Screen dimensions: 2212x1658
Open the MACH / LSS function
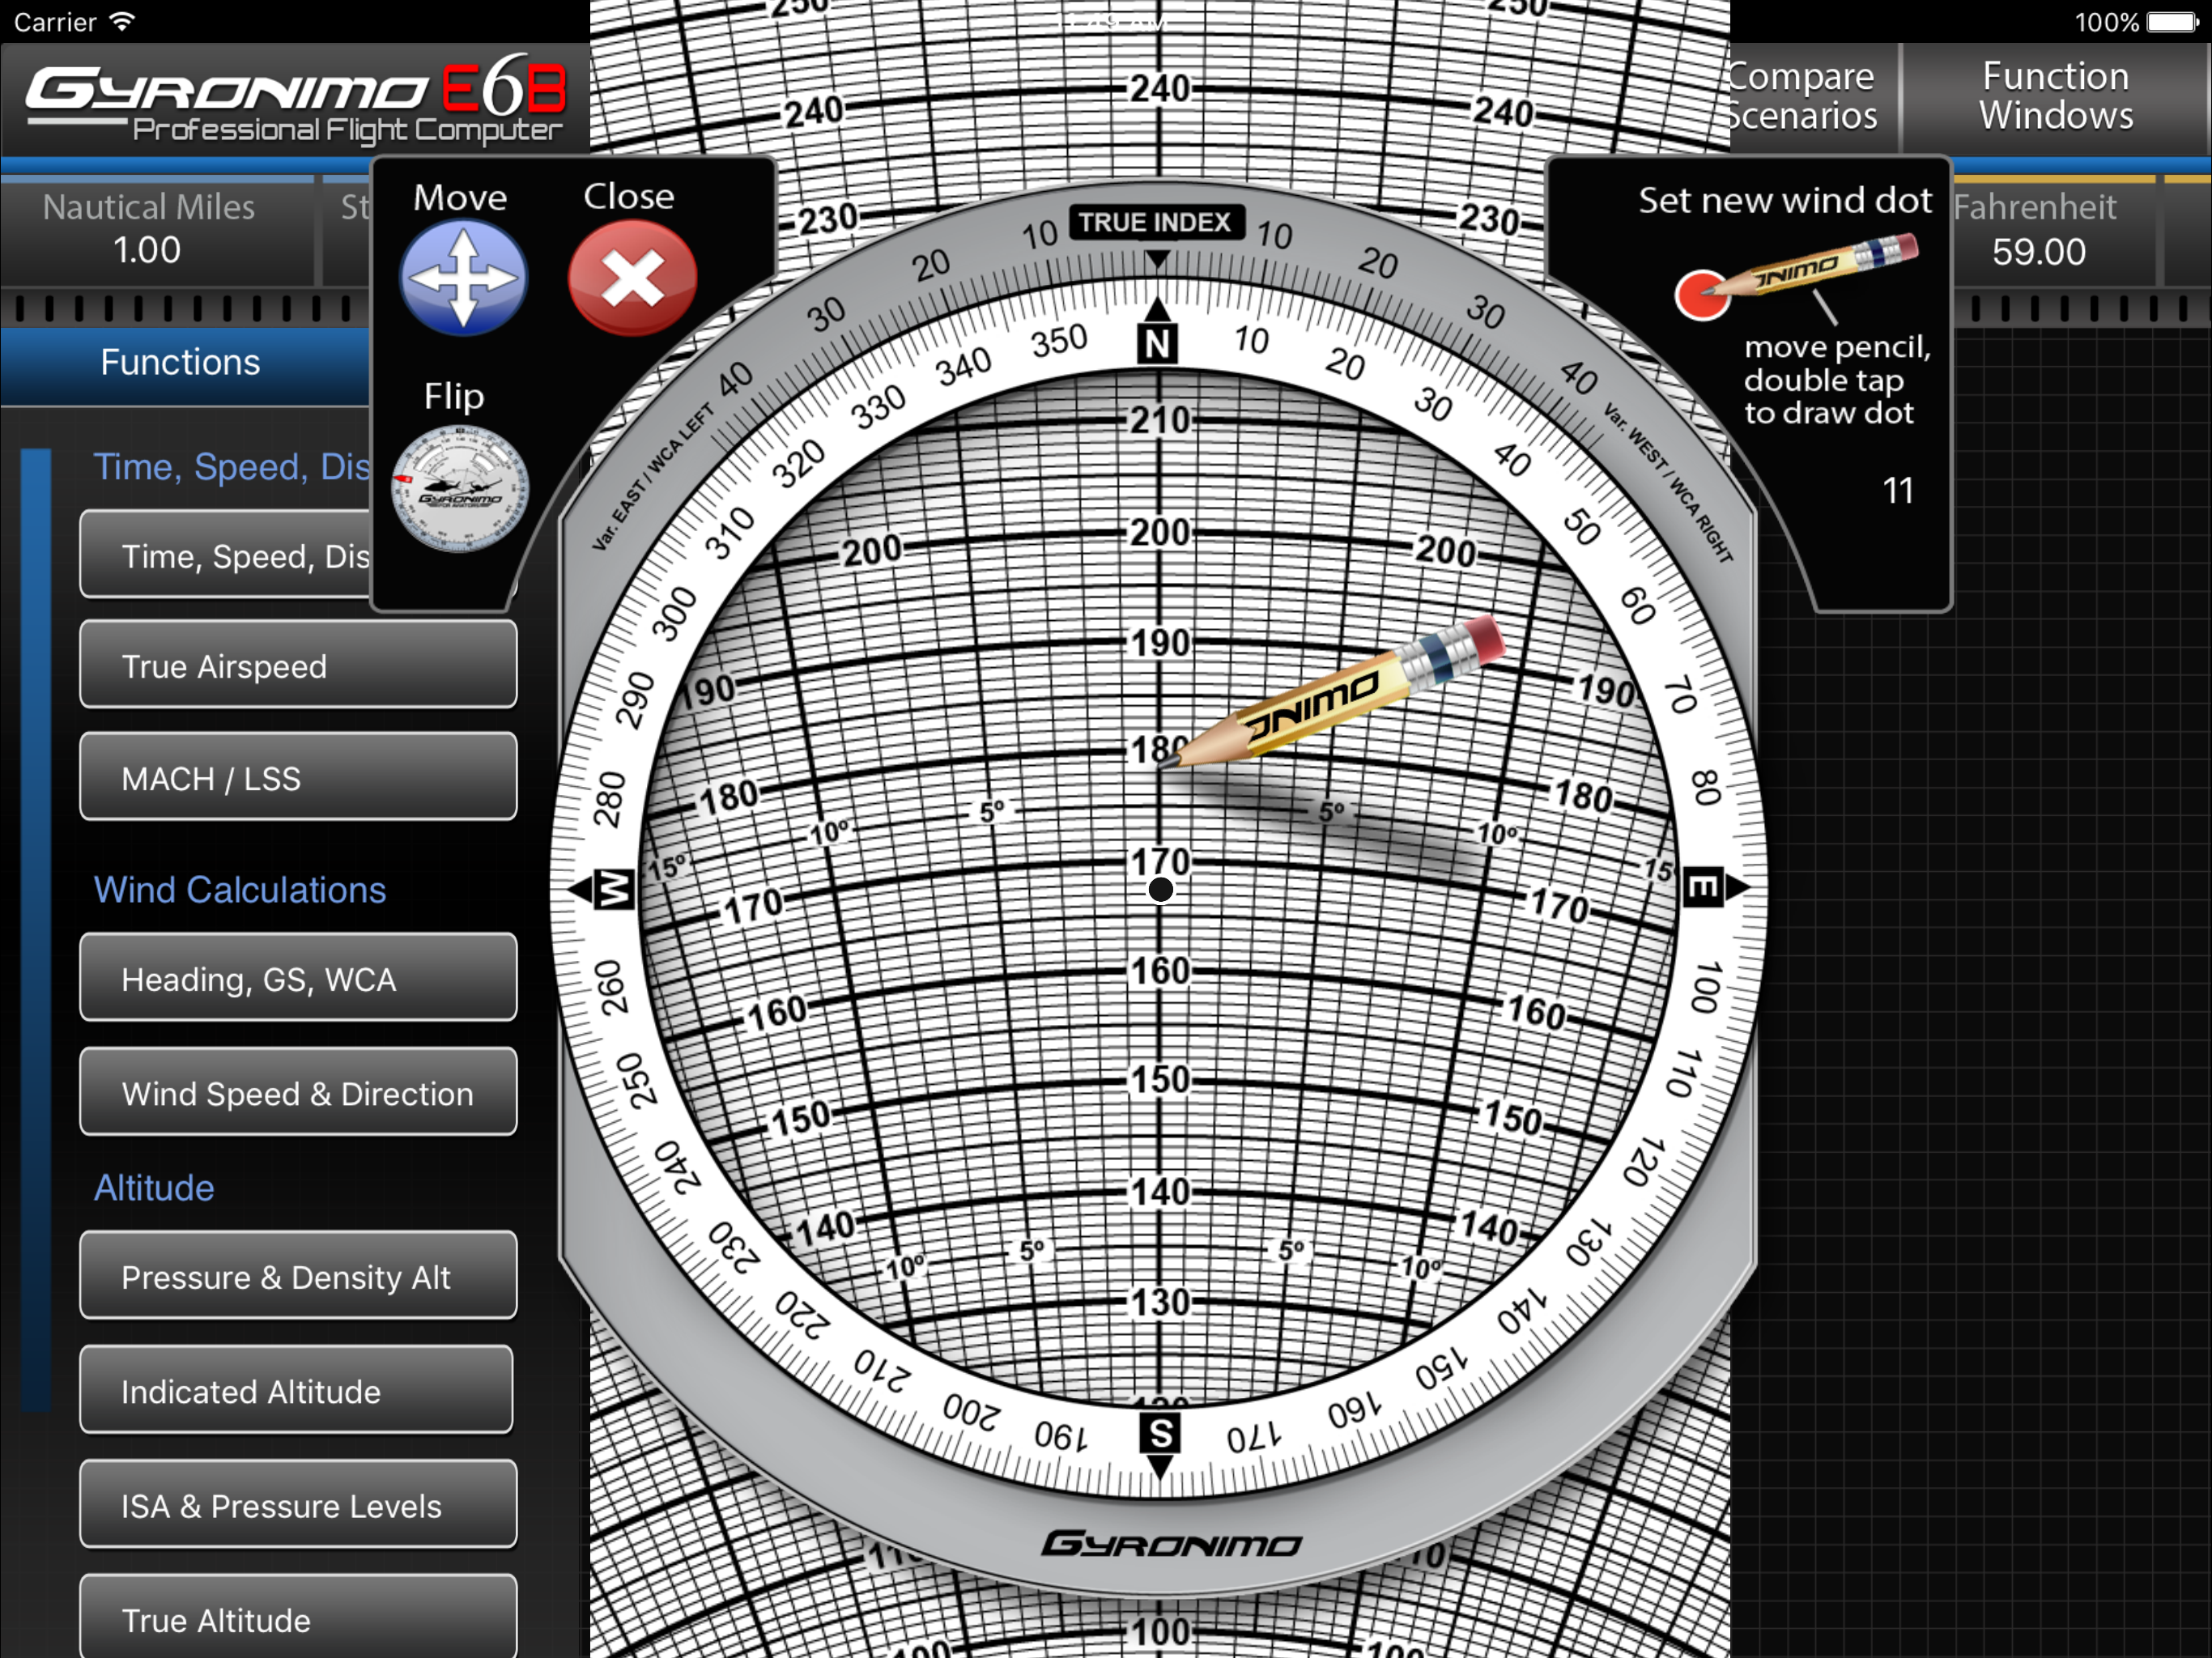tap(298, 777)
